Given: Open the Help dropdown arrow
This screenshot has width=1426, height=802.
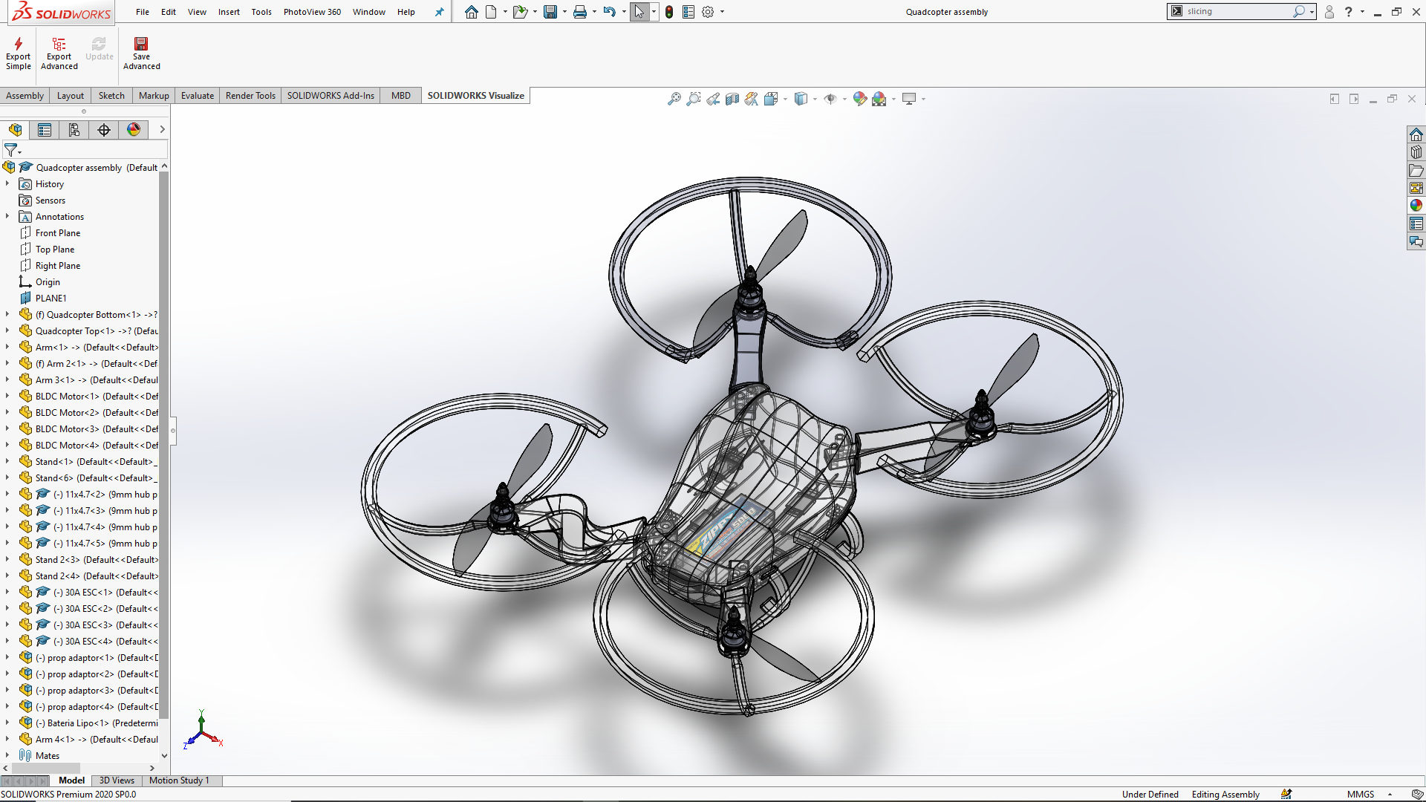Looking at the screenshot, I should [1362, 12].
